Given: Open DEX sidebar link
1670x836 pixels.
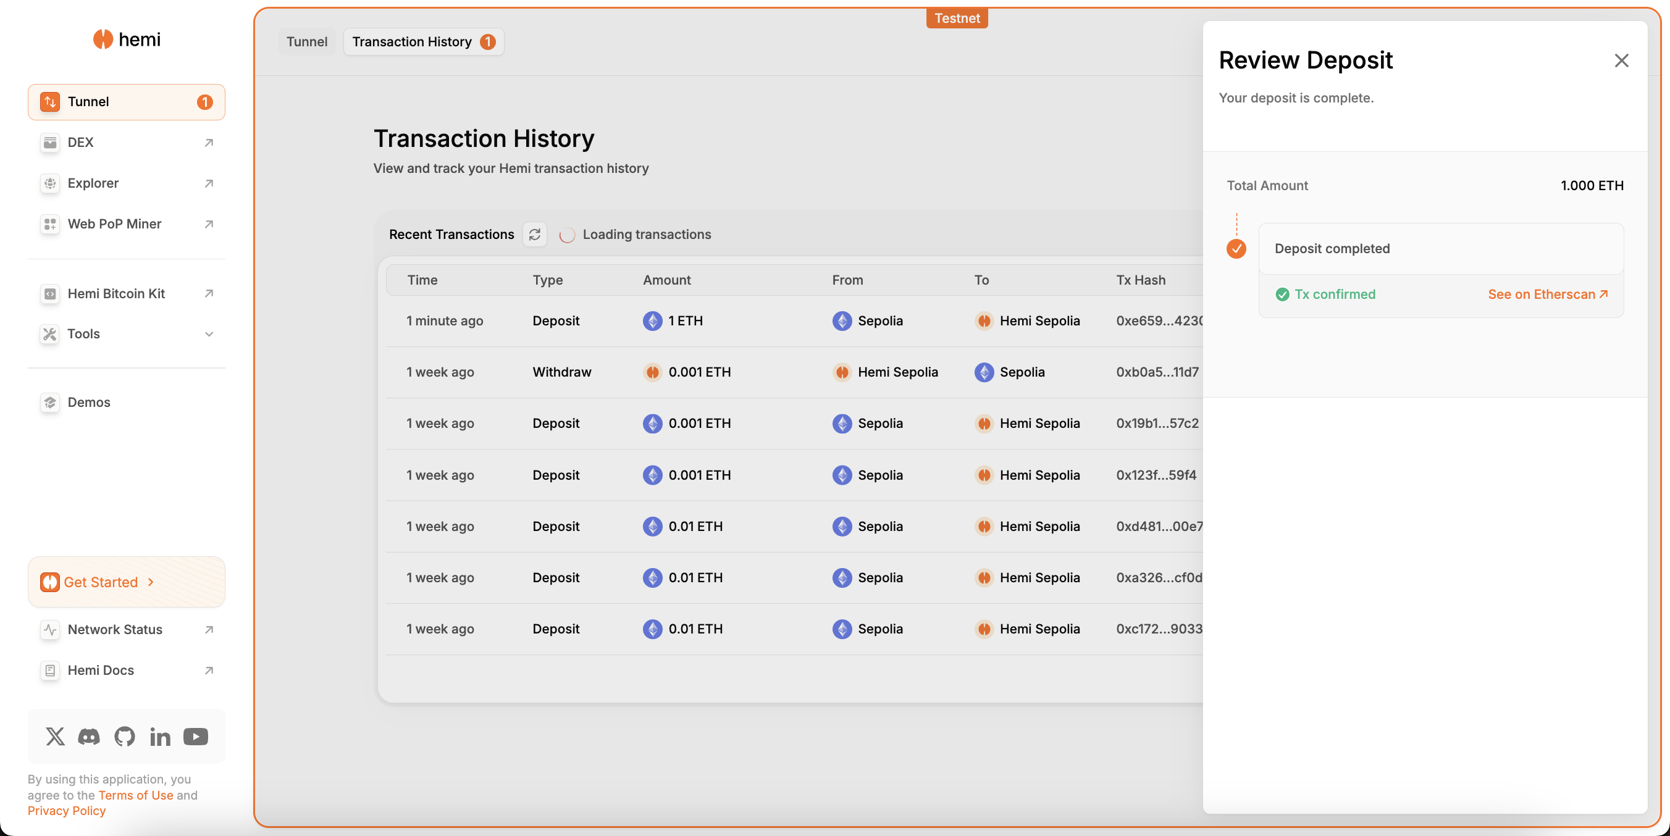Looking at the screenshot, I should point(127,143).
